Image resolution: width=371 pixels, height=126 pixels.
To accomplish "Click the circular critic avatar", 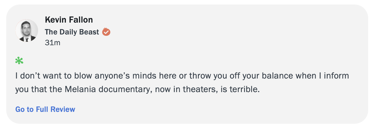I will (x=27, y=31).
